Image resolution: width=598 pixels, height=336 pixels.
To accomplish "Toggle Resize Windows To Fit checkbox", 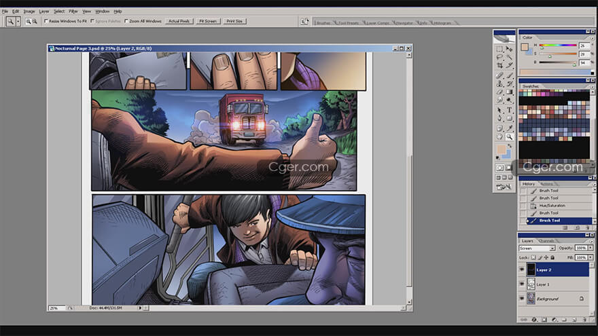I will point(46,21).
